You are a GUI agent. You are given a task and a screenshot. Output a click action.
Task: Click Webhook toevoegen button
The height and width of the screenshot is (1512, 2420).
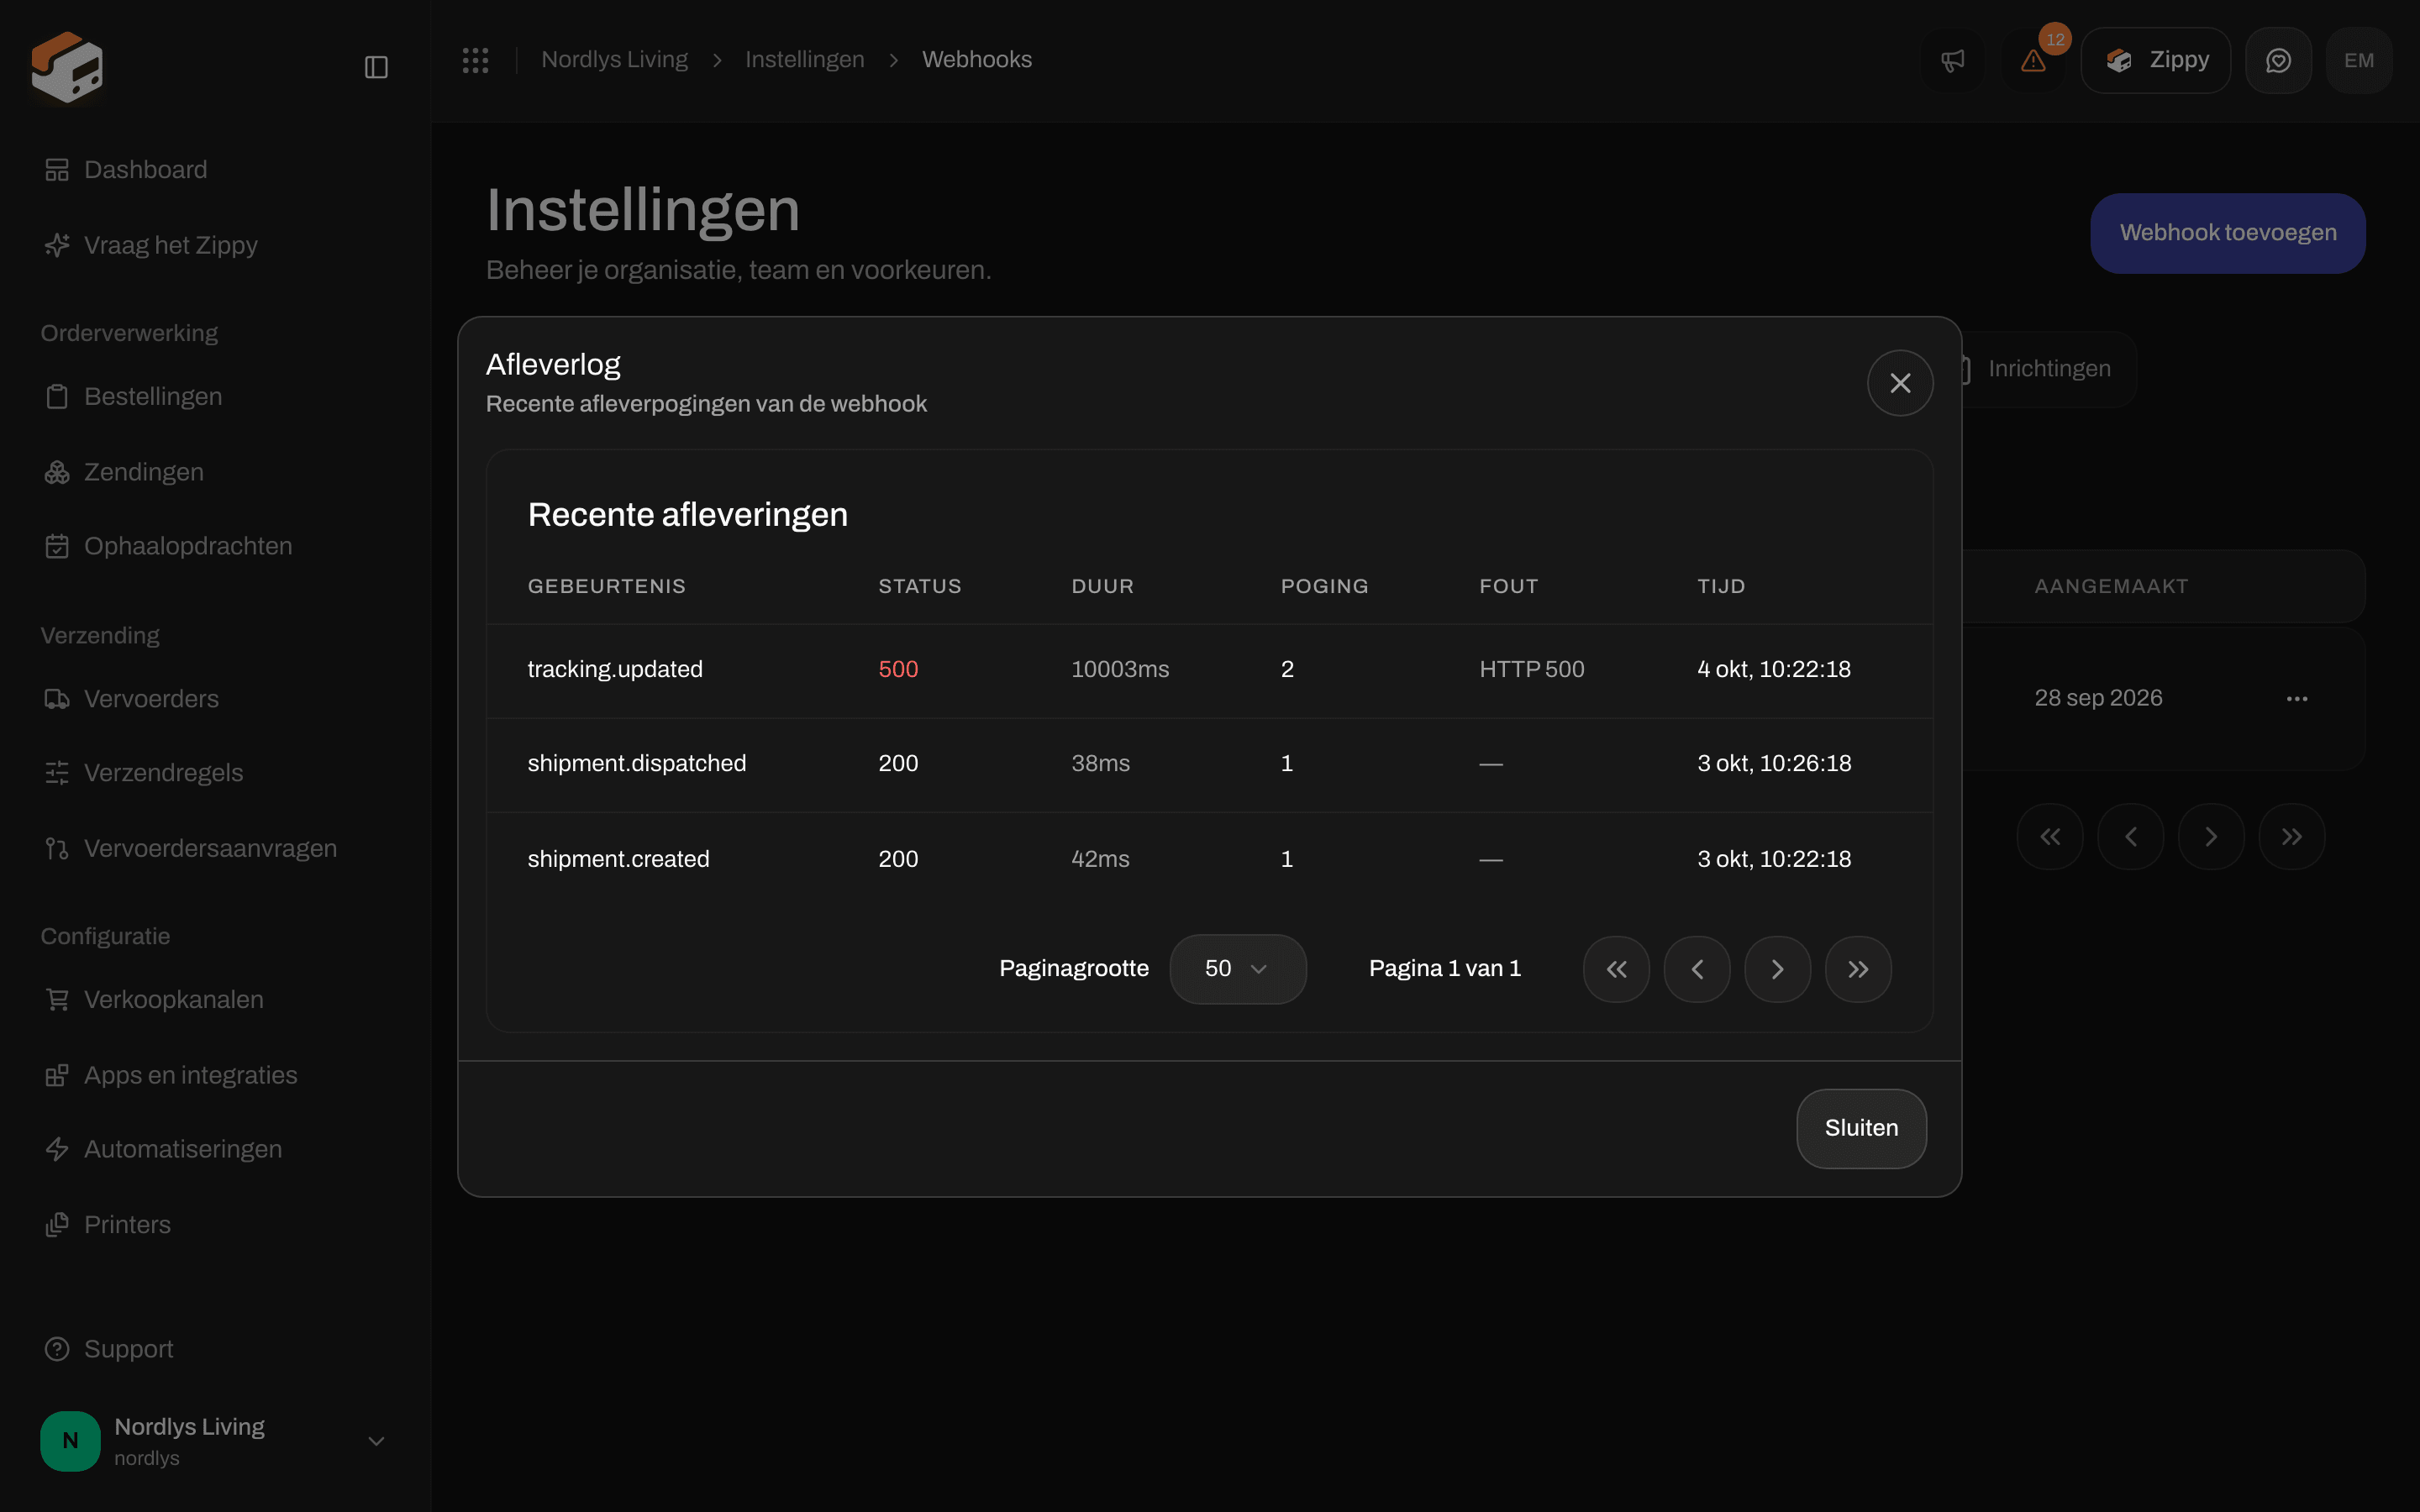[x=2228, y=233]
